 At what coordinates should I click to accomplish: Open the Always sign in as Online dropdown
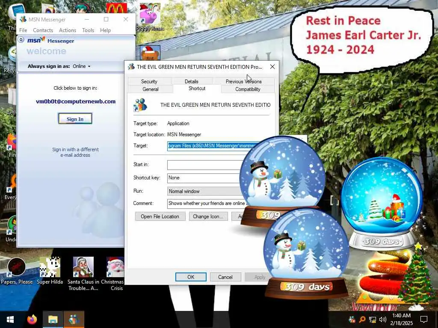[82, 66]
